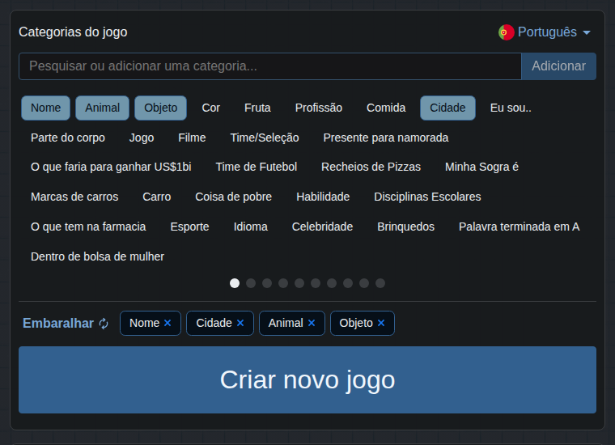Viewport: 615px width, 445px height.
Task: Go to first category page dot
Action: [x=235, y=283]
